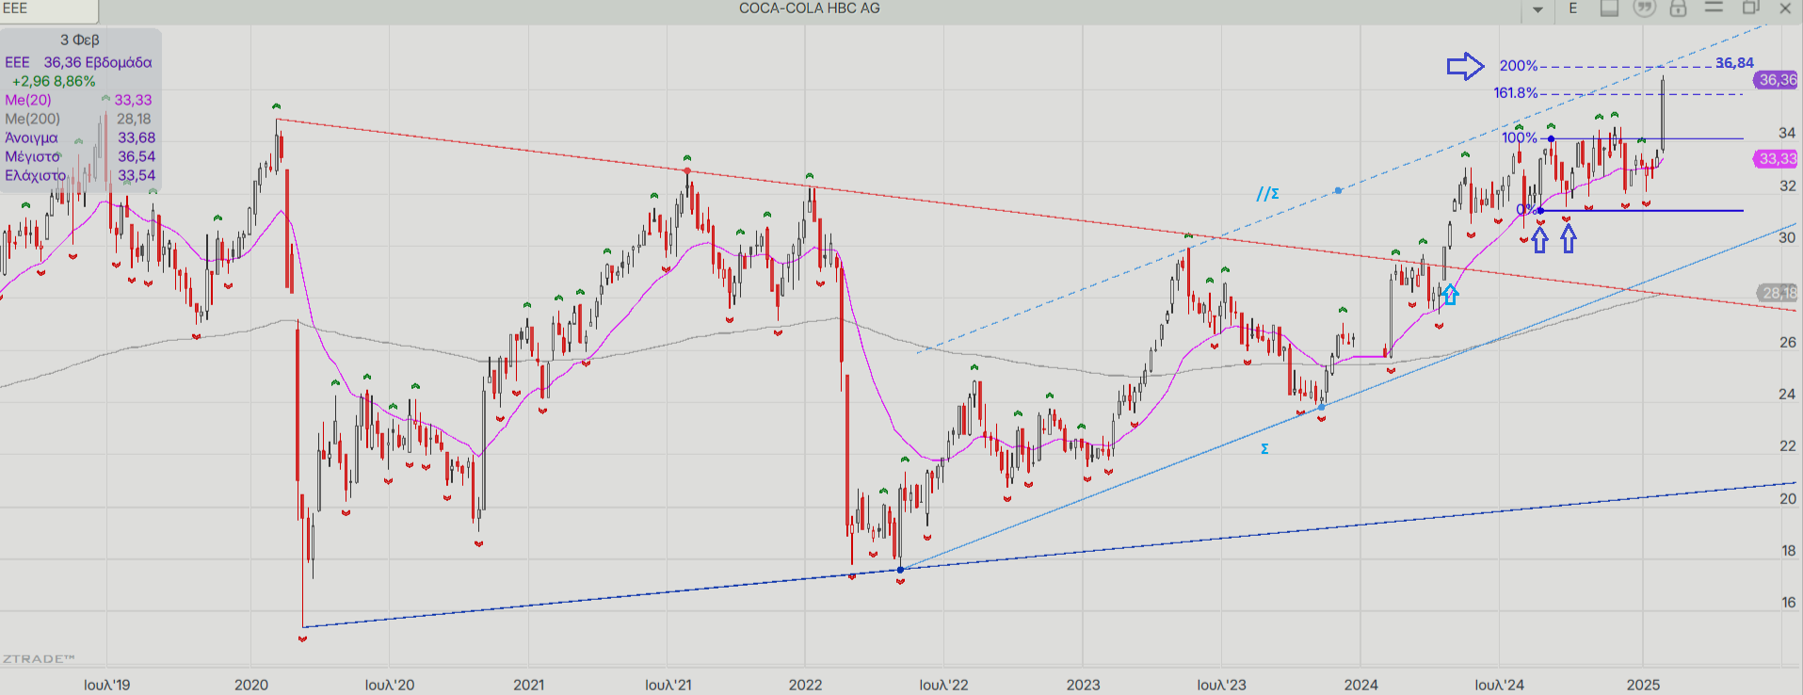Screen dimensions: 1803x695
Task: Select the purple 36,36 last price tag
Action: click(1777, 80)
